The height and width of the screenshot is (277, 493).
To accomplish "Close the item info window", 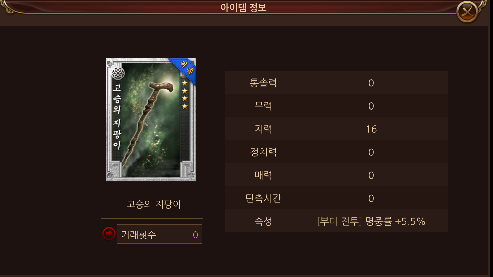I will coord(467,12).
